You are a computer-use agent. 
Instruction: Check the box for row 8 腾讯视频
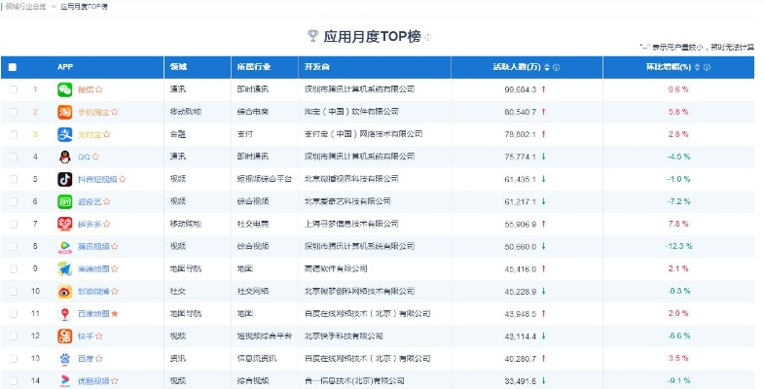click(x=14, y=246)
